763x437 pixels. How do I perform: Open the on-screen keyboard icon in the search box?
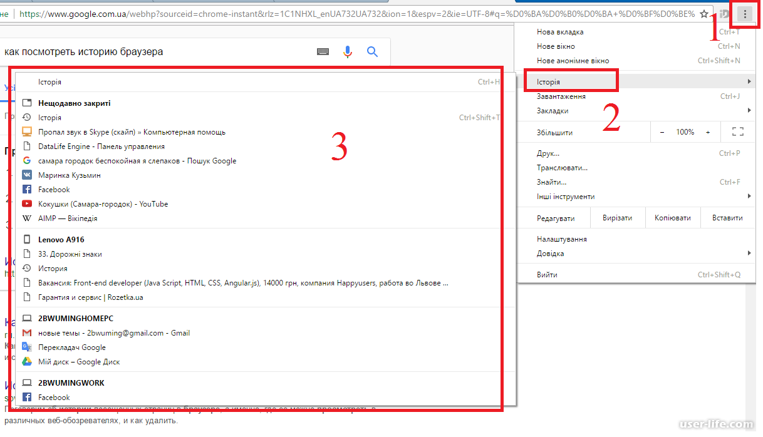[x=323, y=52]
